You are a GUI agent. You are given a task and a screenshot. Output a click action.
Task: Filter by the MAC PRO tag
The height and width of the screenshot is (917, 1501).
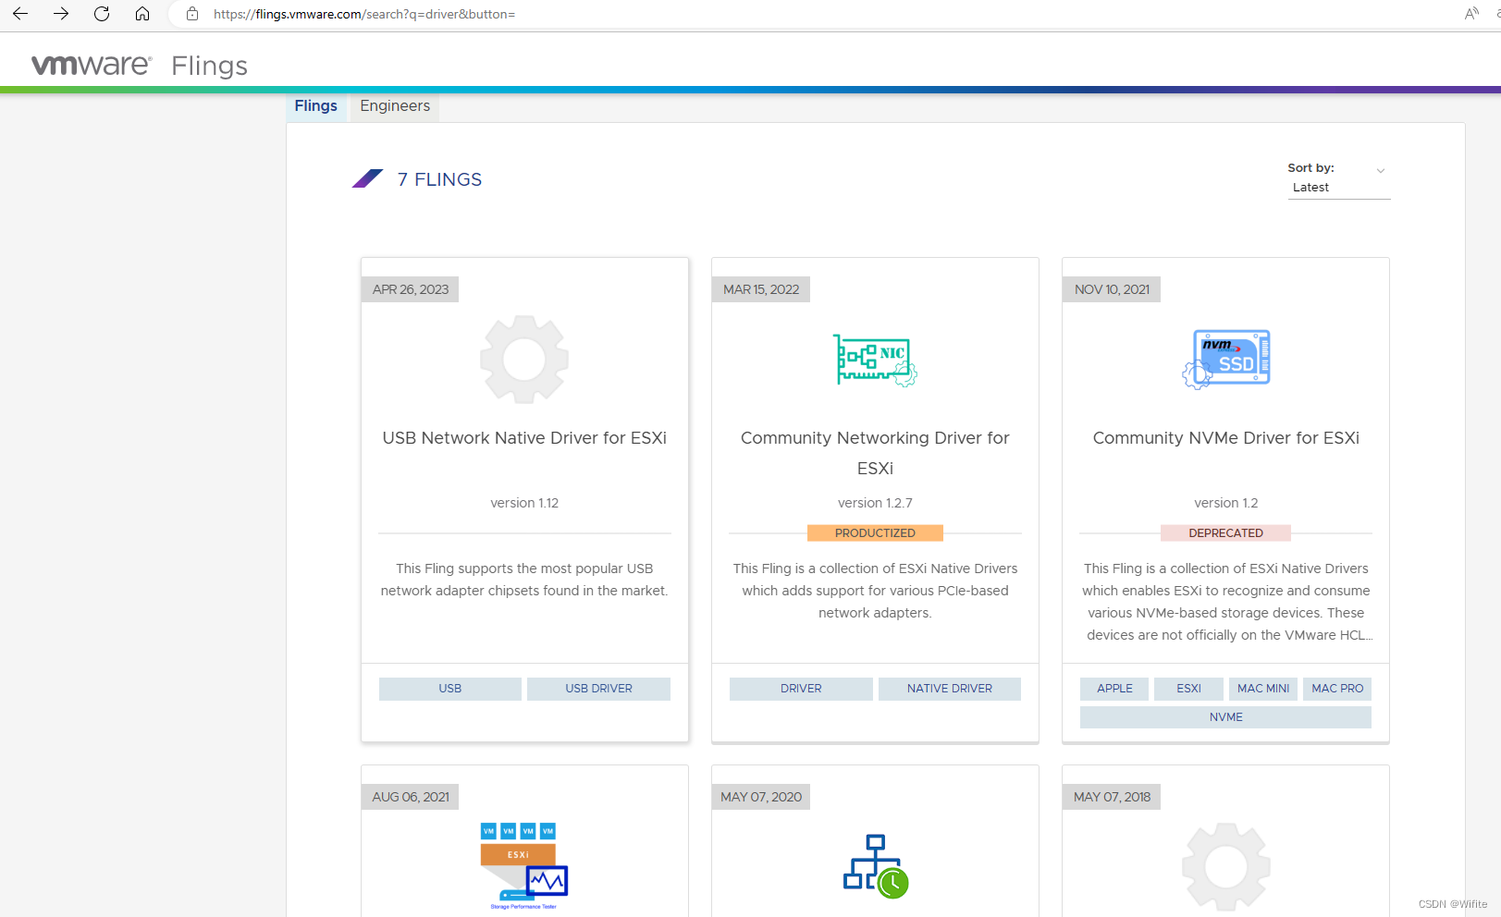[1337, 689]
